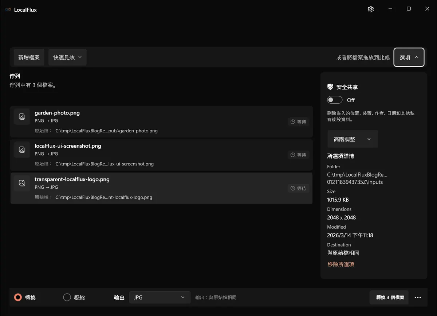This screenshot has width=437, height=316.
Task: Click the 新增檔案 button
Action: tap(29, 57)
